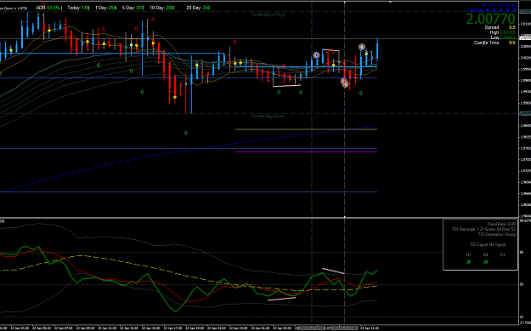This screenshot has height=331, width=531.
Task: Click the Yesterdays High label
Action: click(x=268, y=14)
